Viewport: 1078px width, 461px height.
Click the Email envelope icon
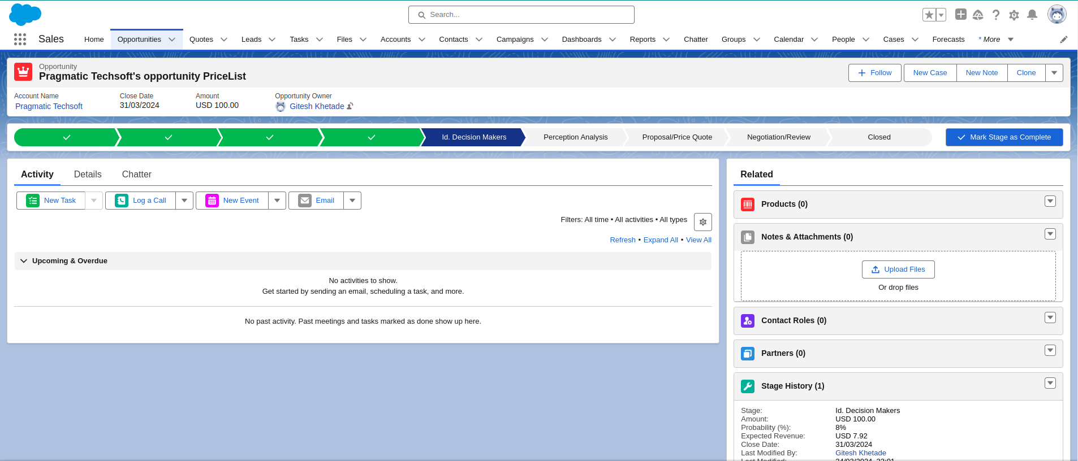point(305,201)
